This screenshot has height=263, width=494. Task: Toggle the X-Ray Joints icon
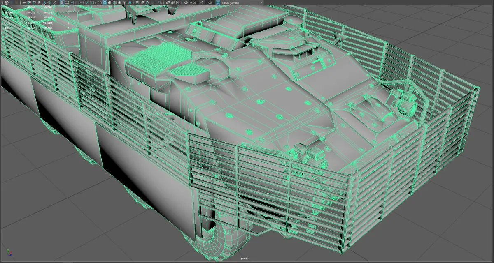point(178,2)
